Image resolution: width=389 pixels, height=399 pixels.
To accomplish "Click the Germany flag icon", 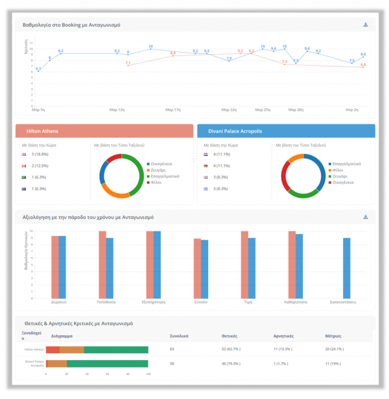I will pyautogui.click(x=206, y=166).
